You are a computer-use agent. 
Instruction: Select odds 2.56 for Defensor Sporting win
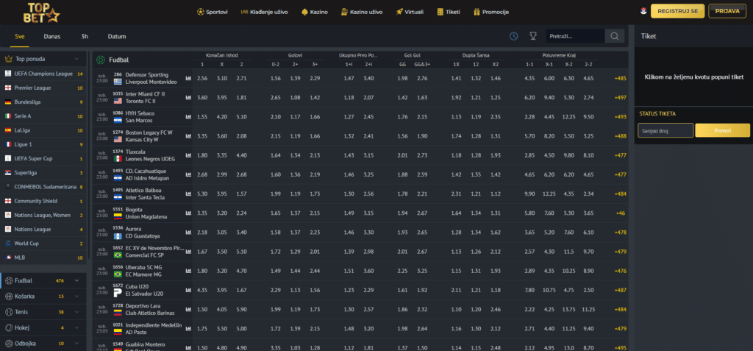click(x=202, y=78)
